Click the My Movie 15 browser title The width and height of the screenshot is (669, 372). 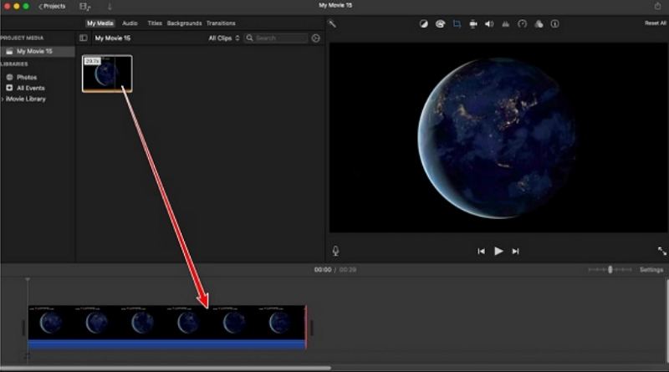pos(113,38)
